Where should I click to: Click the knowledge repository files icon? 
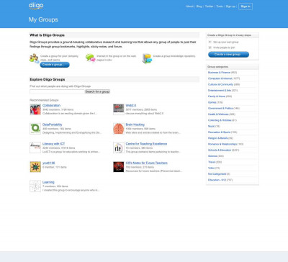pos(147,58)
